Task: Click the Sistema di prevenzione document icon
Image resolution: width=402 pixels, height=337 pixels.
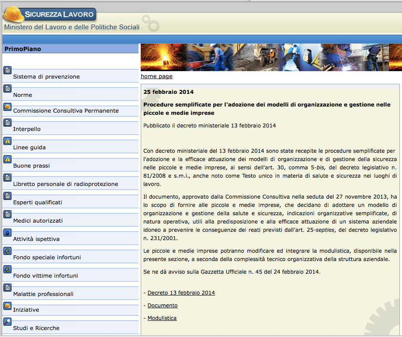Action: tap(7, 69)
